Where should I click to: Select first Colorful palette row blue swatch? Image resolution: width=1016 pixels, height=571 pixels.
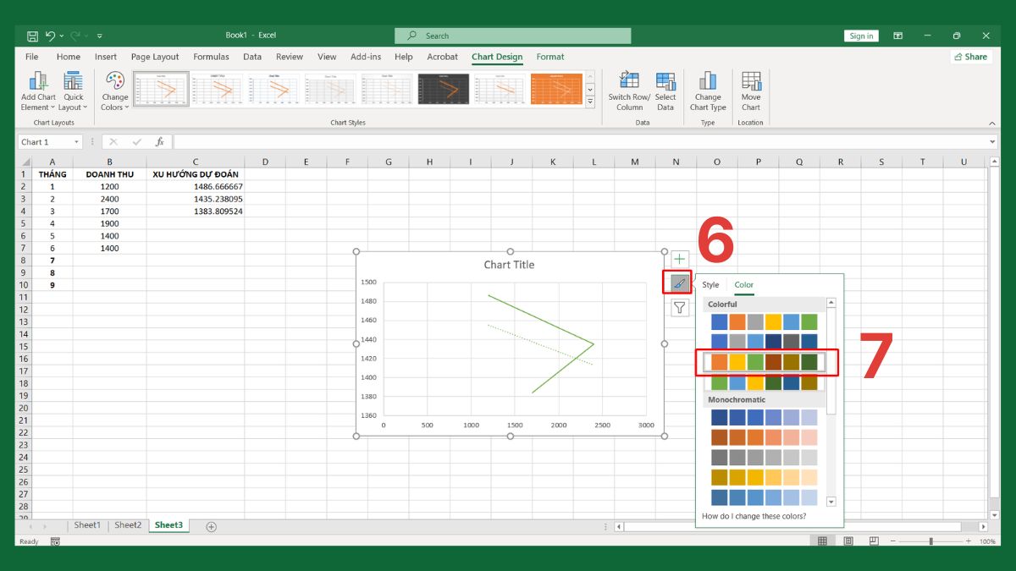tap(720, 322)
